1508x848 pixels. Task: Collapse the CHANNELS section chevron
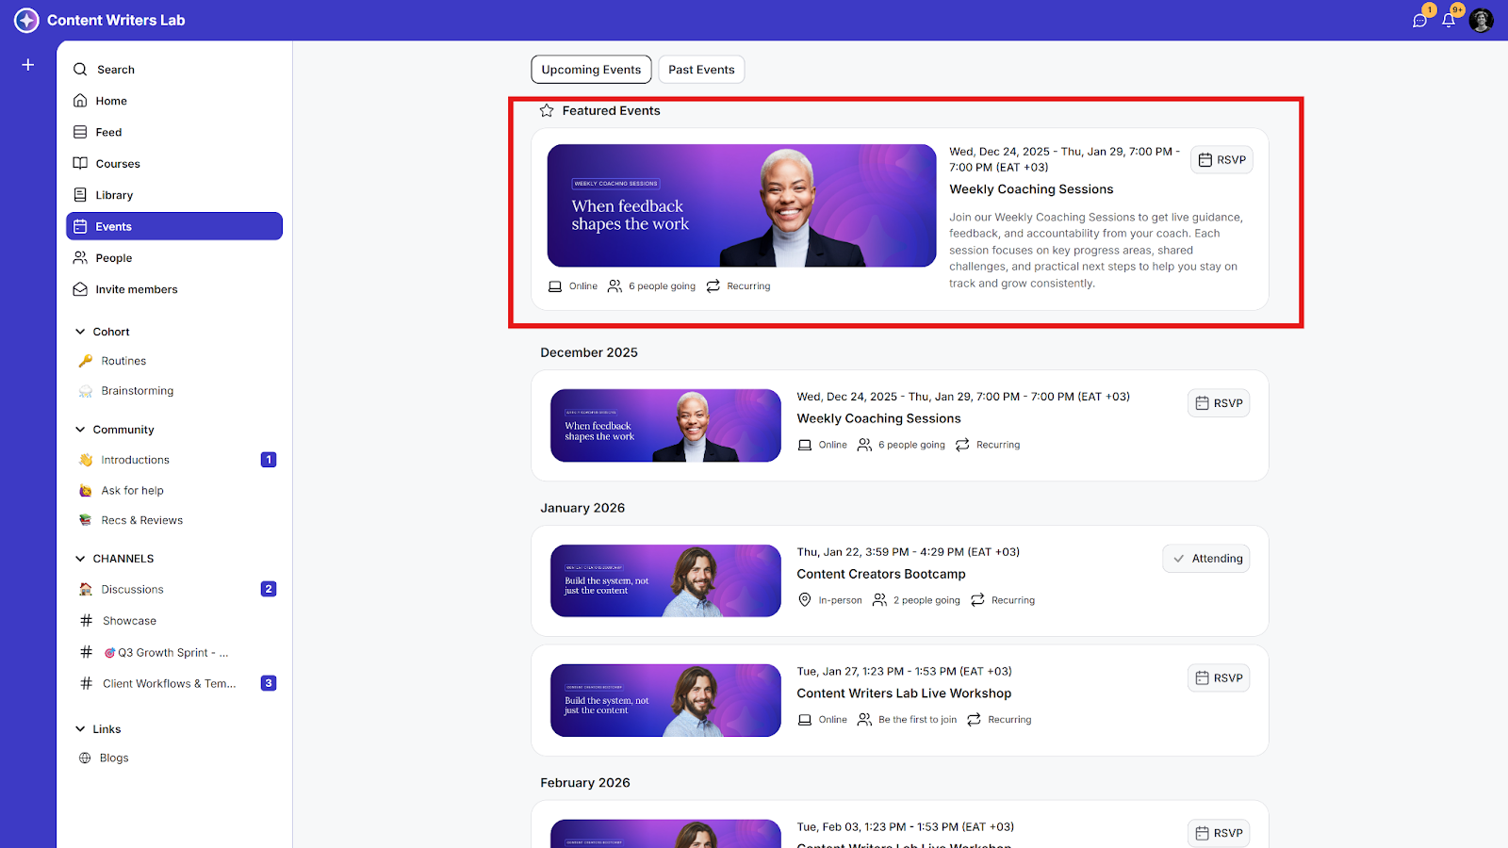click(x=80, y=559)
